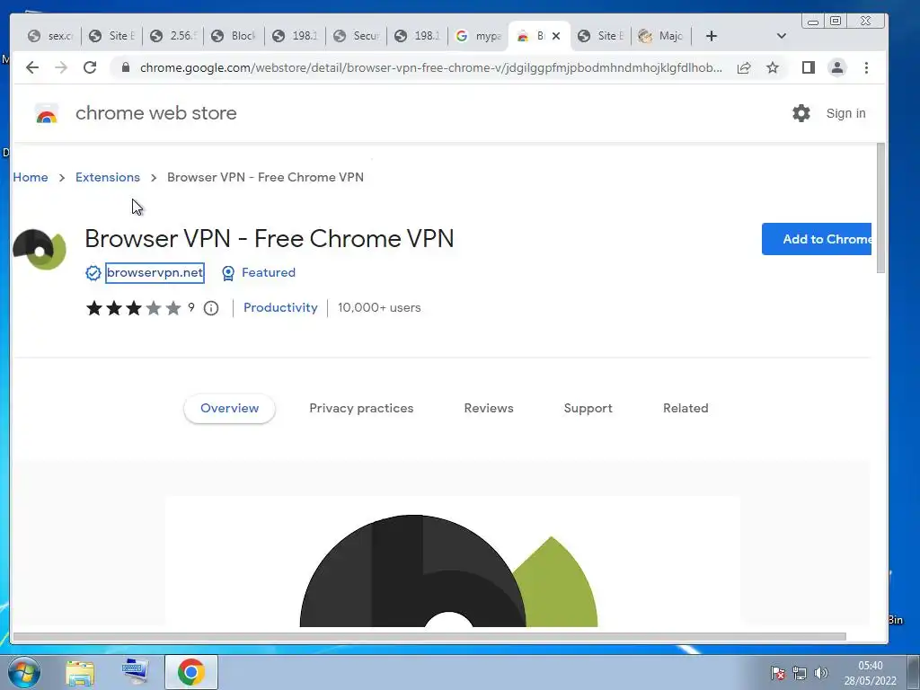Open the Chrome profile avatar
Image resolution: width=920 pixels, height=690 pixels.
point(837,67)
